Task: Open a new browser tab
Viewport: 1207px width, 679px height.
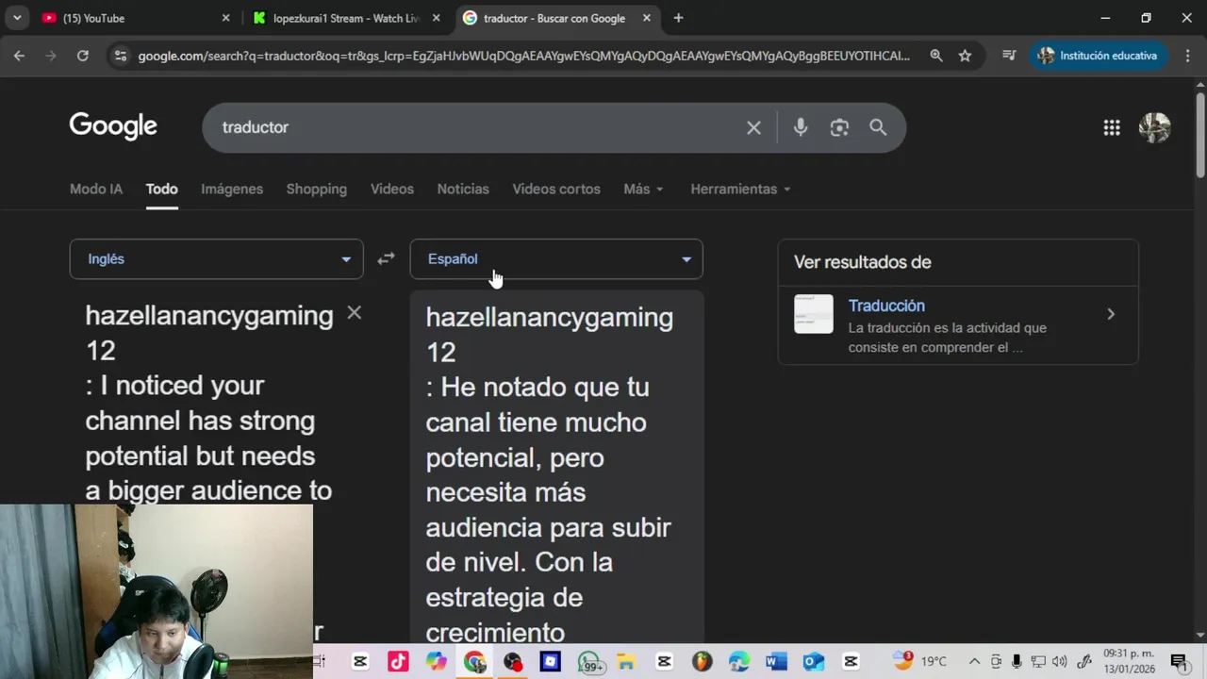Action: [678, 18]
